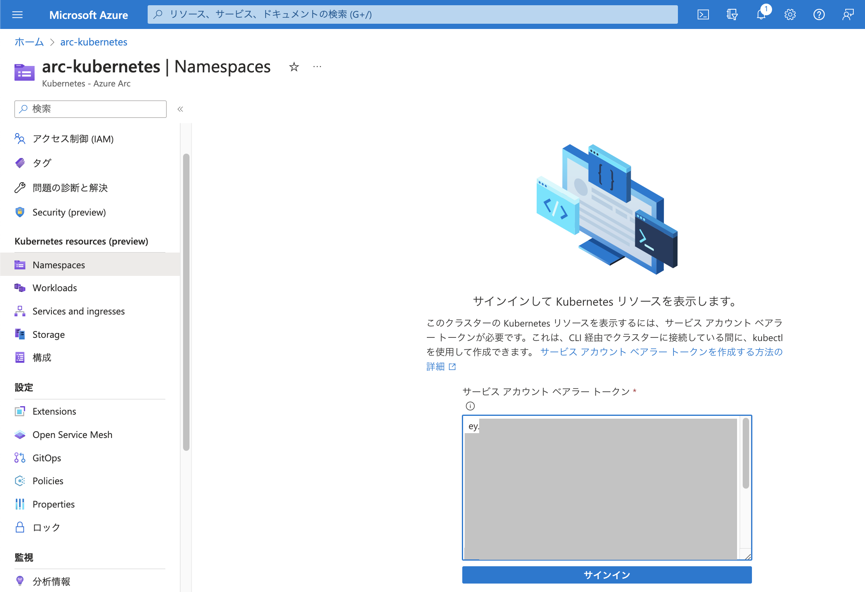This screenshot has height=592, width=865.
Task: Collapse the sidebar with the double chevron
Action: 180,109
